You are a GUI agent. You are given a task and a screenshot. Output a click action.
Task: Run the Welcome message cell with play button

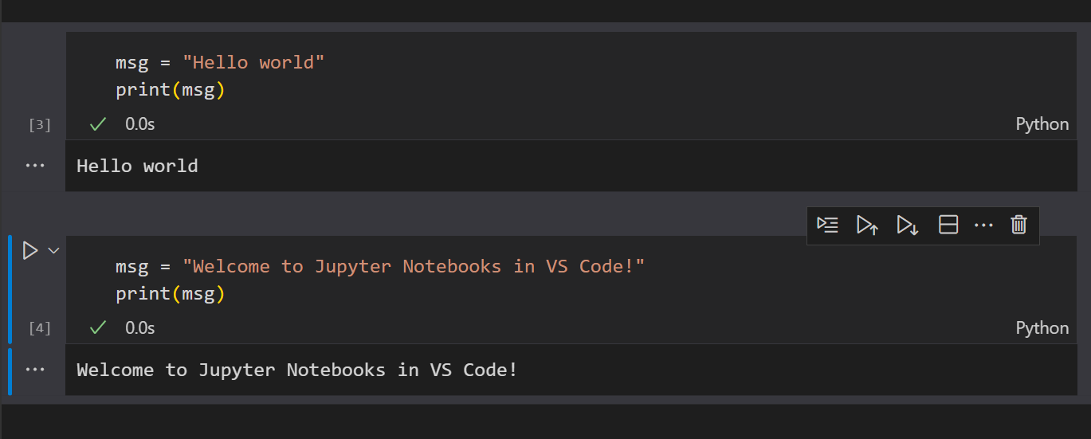click(x=29, y=251)
